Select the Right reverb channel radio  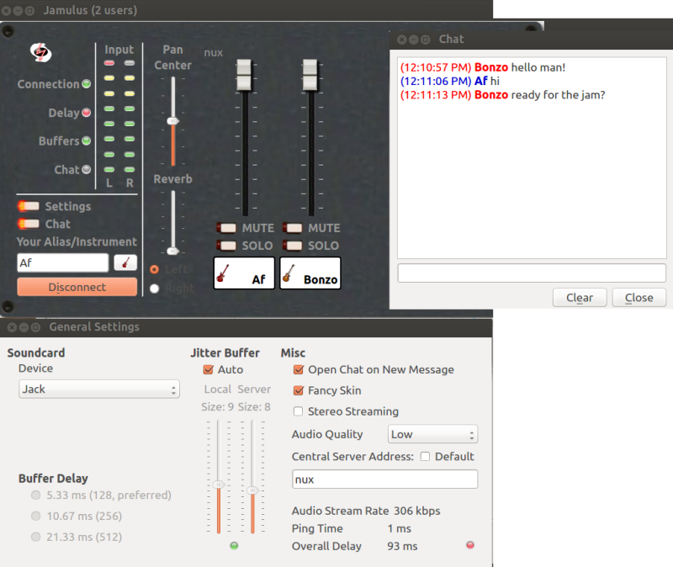155,289
